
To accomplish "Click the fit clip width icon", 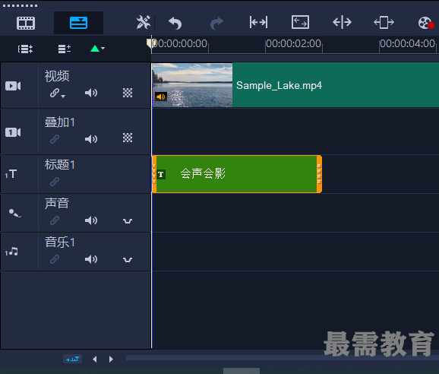I will tap(384, 22).
